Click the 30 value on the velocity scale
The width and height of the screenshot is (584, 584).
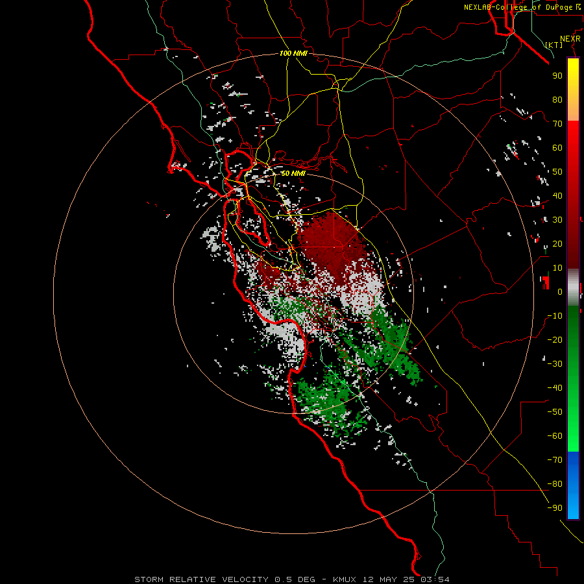pos(557,220)
